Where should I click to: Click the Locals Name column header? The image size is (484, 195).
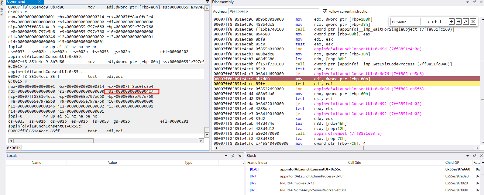[x=36, y=163]
